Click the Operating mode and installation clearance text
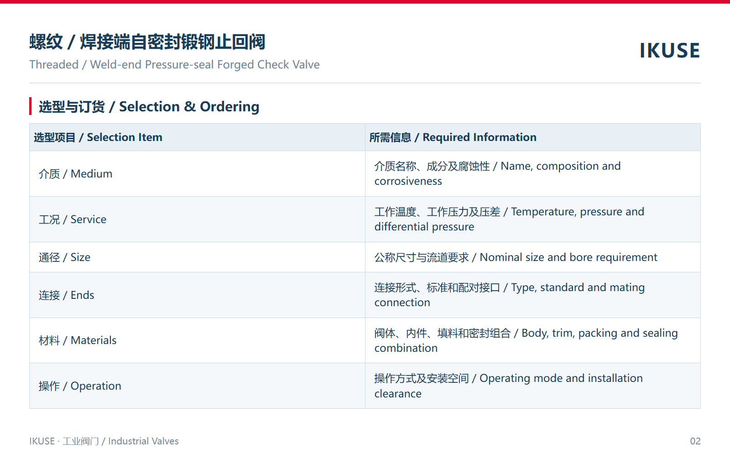730x459 pixels. [x=508, y=386]
